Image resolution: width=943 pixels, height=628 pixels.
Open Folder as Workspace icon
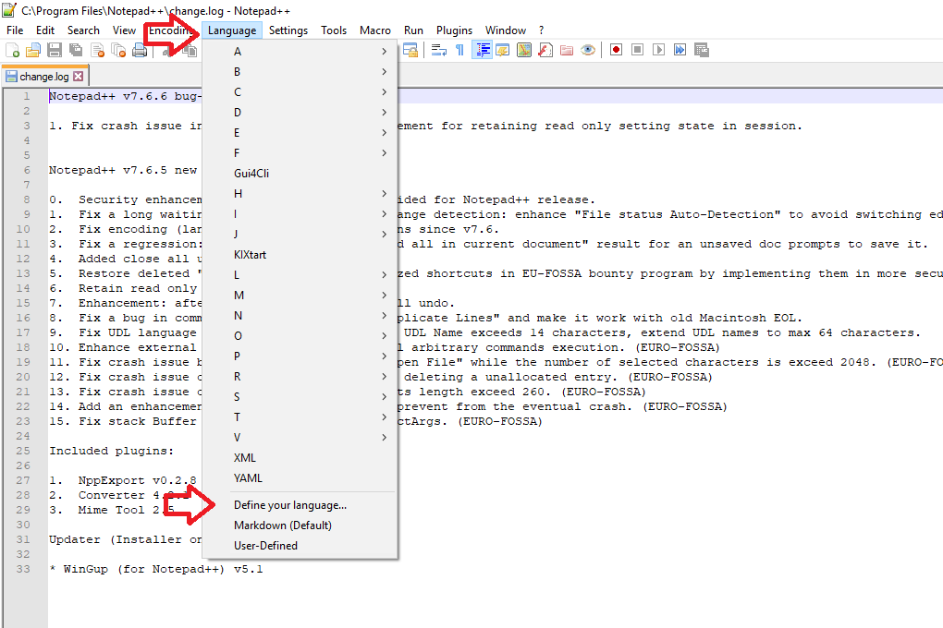pos(567,50)
